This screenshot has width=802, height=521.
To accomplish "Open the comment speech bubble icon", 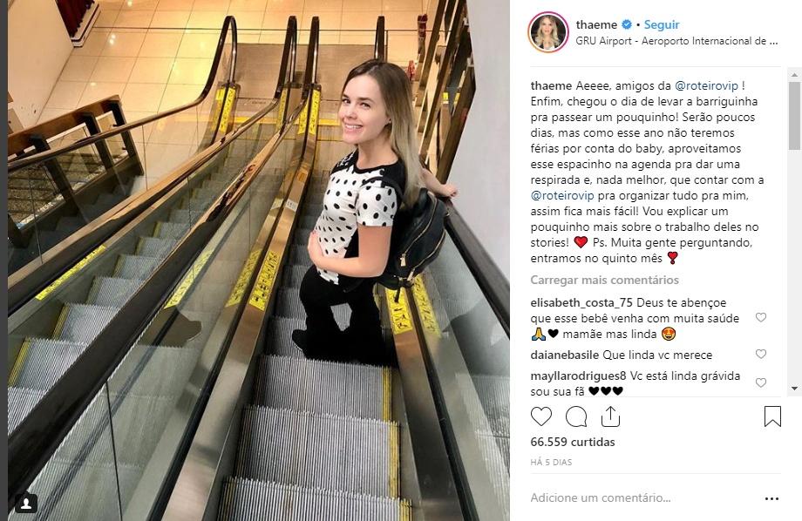I will [576, 416].
